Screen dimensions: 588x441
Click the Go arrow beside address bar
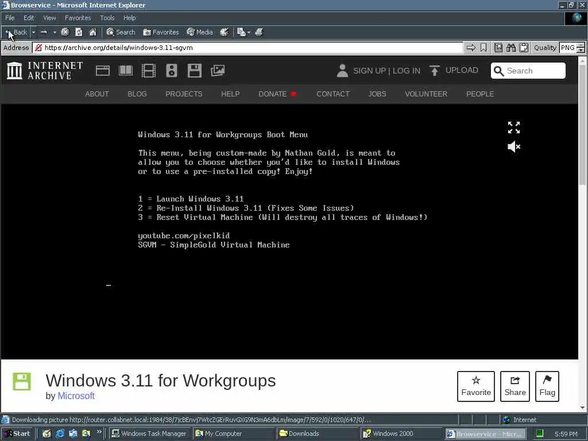(x=471, y=48)
